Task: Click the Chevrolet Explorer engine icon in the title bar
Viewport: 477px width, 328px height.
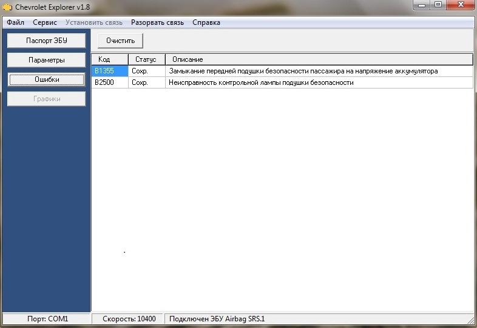Action: 7,7
